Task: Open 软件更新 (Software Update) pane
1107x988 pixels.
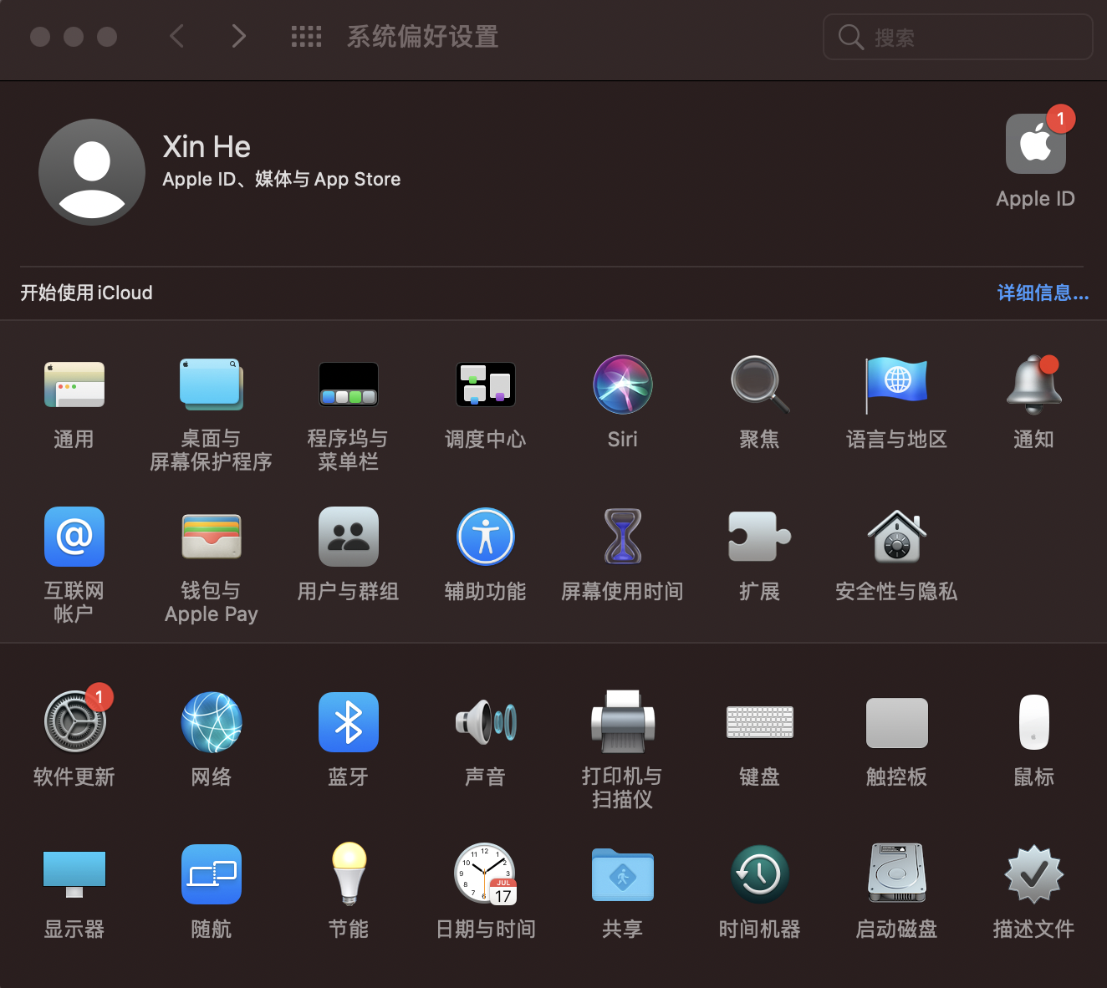Action: 74,722
